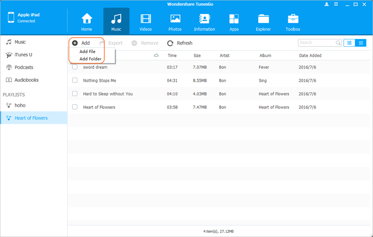Open the title bar dropdown menu arrow
The image size is (373, 237).
point(336,4)
